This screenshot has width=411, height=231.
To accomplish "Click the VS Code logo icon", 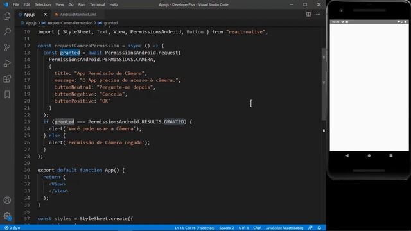I will tap(6, 4).
